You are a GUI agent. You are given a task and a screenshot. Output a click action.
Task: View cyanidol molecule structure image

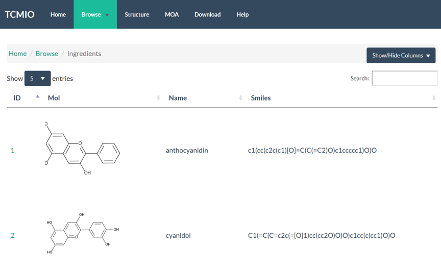click(x=83, y=234)
